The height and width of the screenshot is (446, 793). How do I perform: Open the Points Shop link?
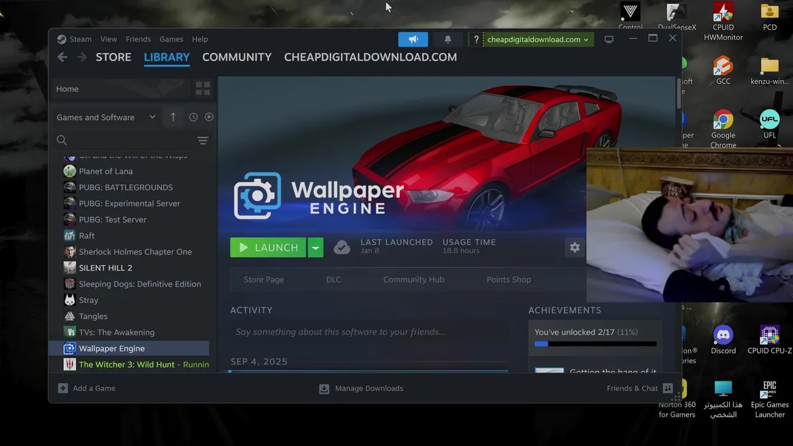coord(509,279)
